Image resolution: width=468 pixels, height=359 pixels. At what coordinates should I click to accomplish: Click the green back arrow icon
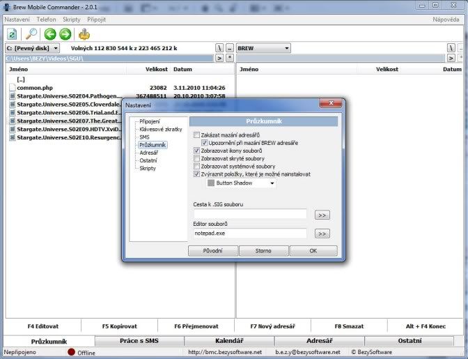coord(50,34)
